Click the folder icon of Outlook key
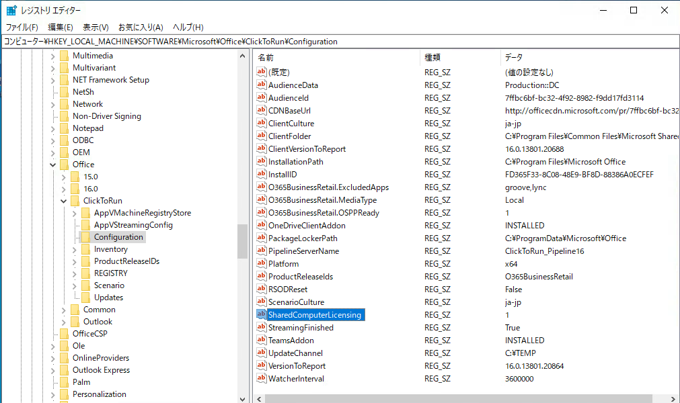Viewport: 680px width, 403px height. (x=75, y=322)
